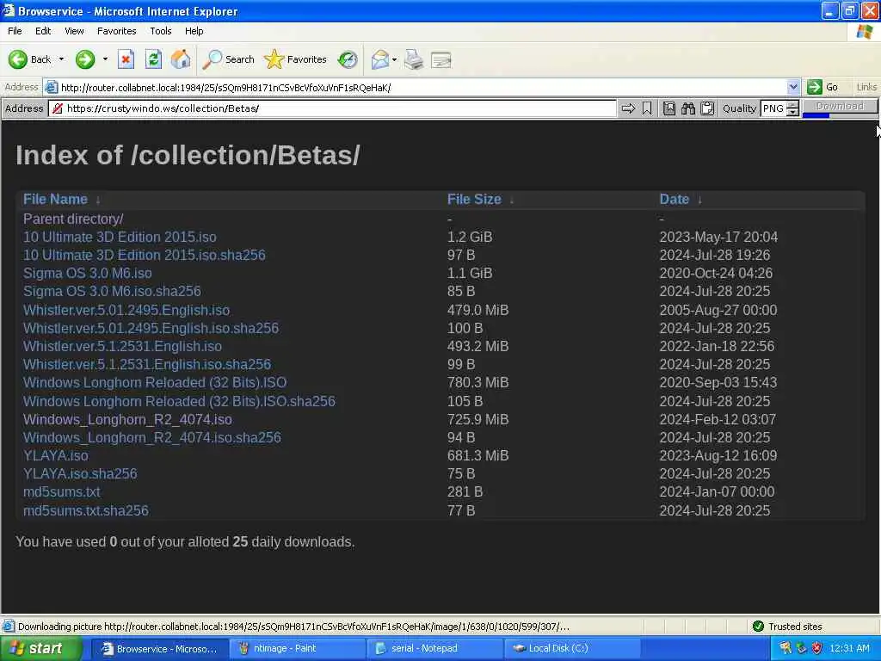This screenshot has height=661, width=881.
Task: Sort by the File Size column header
Action: point(474,199)
